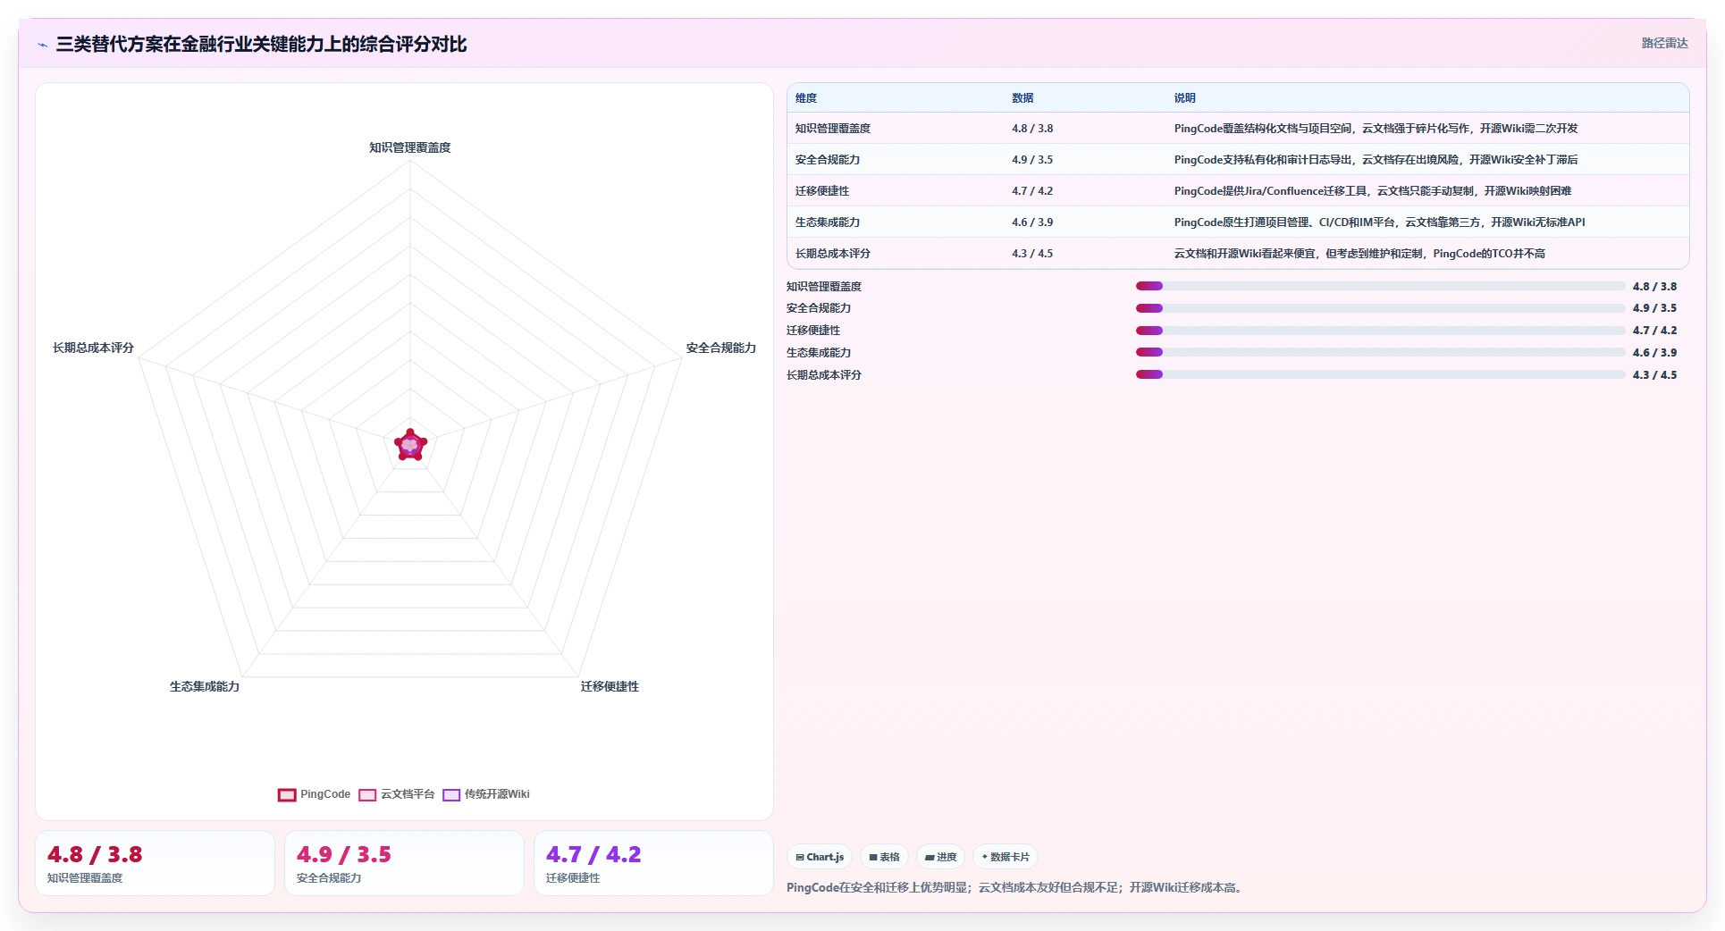This screenshot has height=931, width=1725.
Task: Select the 迁移便捷性 table row cell
Action: (x=822, y=191)
